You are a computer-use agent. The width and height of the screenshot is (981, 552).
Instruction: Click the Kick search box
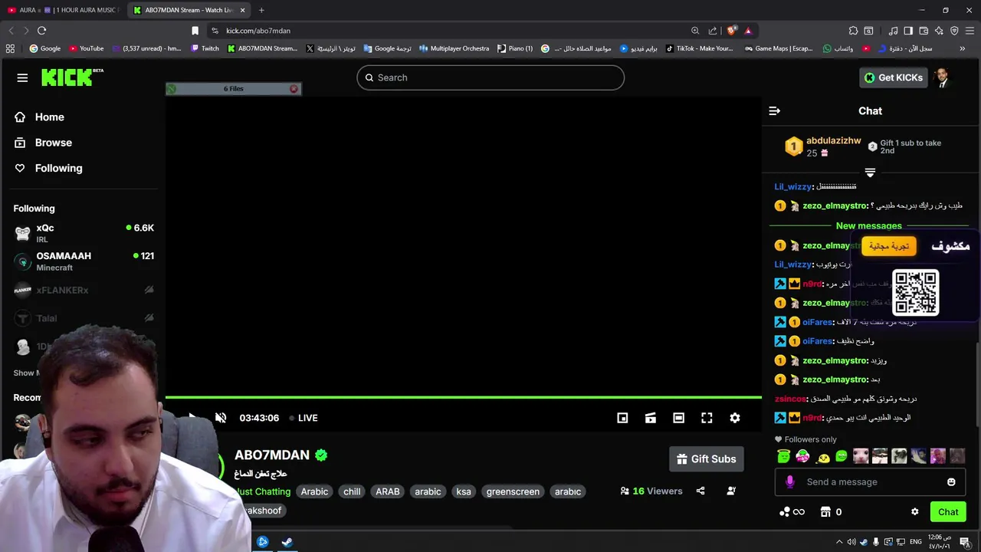(x=490, y=77)
